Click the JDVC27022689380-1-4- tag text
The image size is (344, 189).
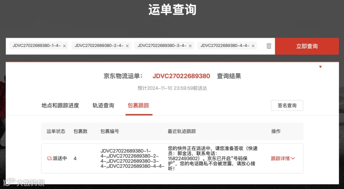coord(37,46)
